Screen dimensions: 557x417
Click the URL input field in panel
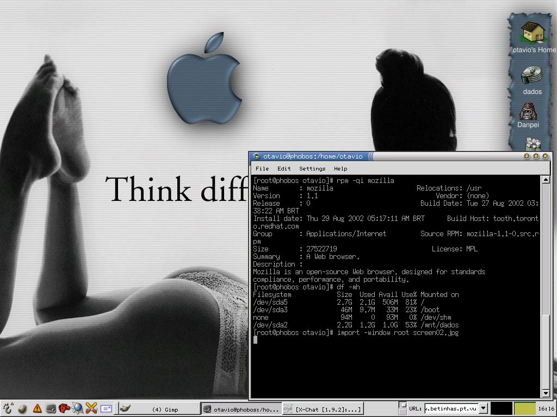tap(451, 408)
